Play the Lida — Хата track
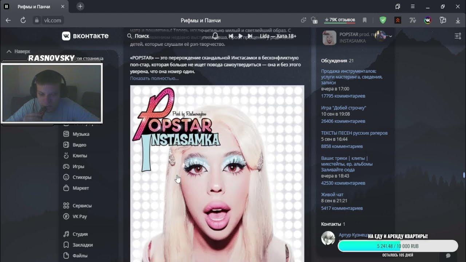Screen dimensions: 466x262 (x=240, y=36)
